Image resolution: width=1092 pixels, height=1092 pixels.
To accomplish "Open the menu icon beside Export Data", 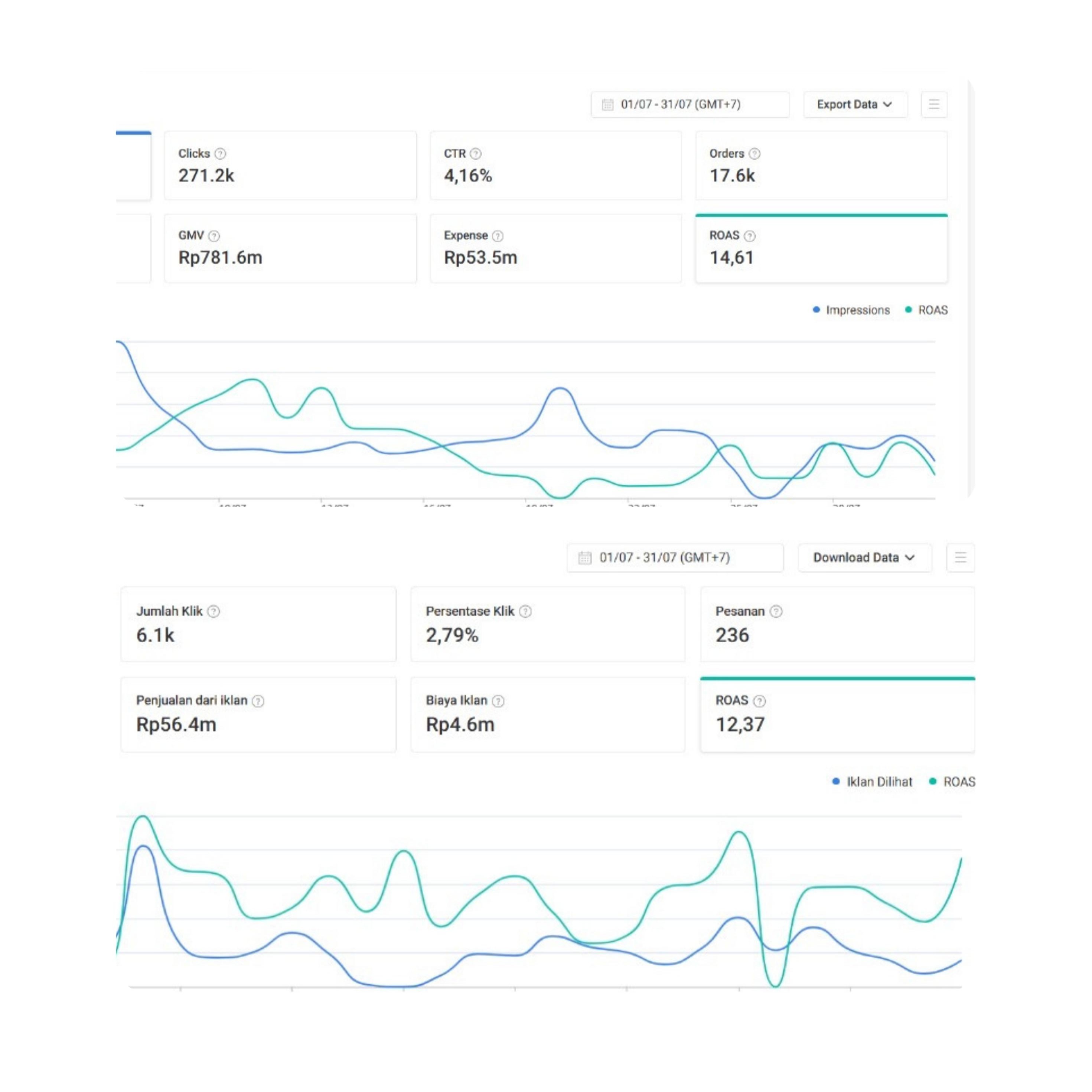I will pyautogui.click(x=934, y=105).
